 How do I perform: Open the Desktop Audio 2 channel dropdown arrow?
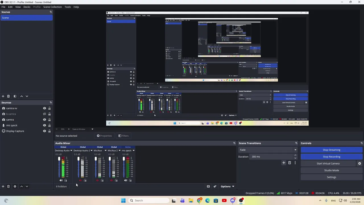click(91, 151)
